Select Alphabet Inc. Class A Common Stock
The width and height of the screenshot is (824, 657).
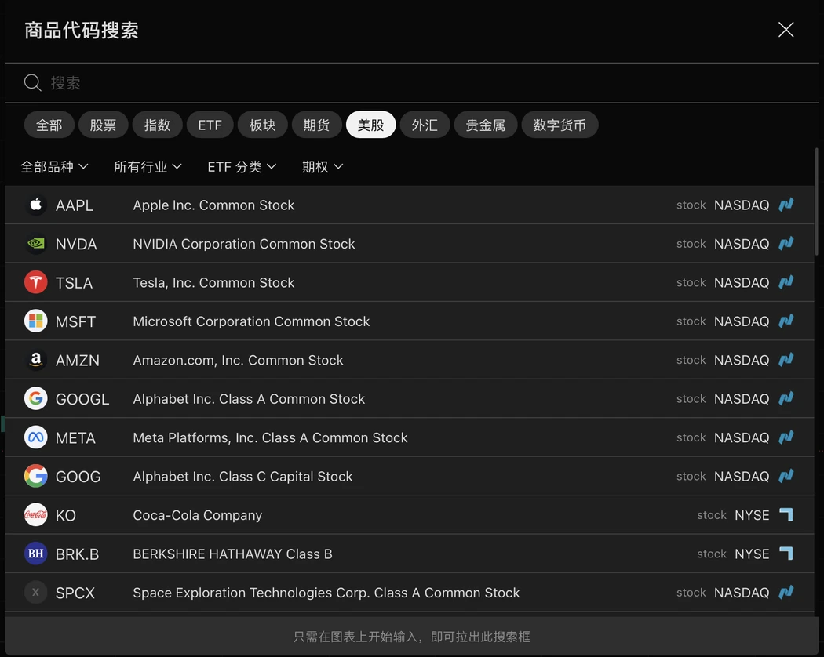click(x=249, y=398)
